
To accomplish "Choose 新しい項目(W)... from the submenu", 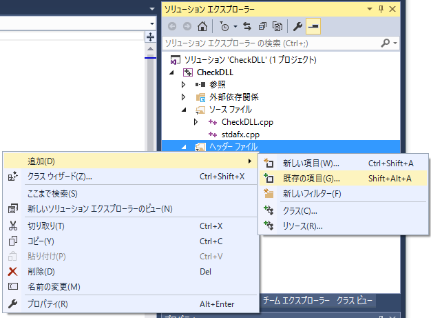I will click(311, 163).
